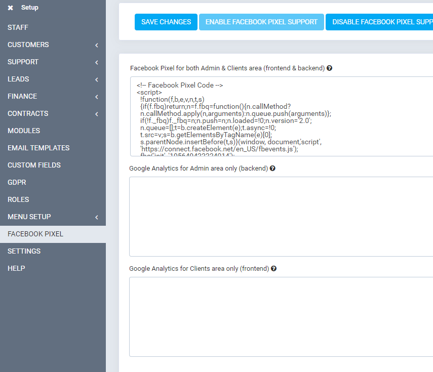Open the GDPR section
The image size is (433, 372).
tap(53, 182)
